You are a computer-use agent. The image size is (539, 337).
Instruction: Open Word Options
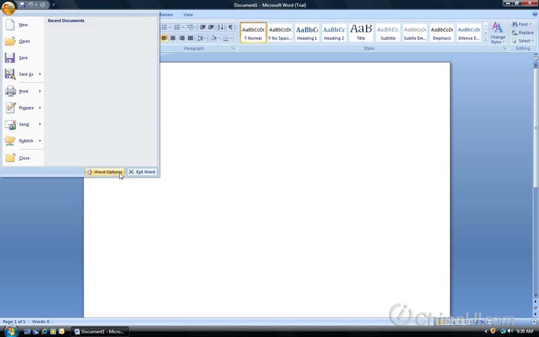click(105, 172)
